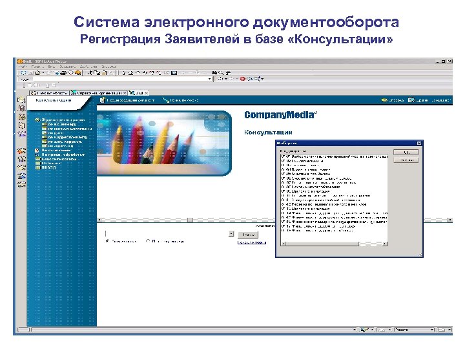Click the underlined link below the search button
This screenshot has width=465, height=349.
click(x=251, y=242)
